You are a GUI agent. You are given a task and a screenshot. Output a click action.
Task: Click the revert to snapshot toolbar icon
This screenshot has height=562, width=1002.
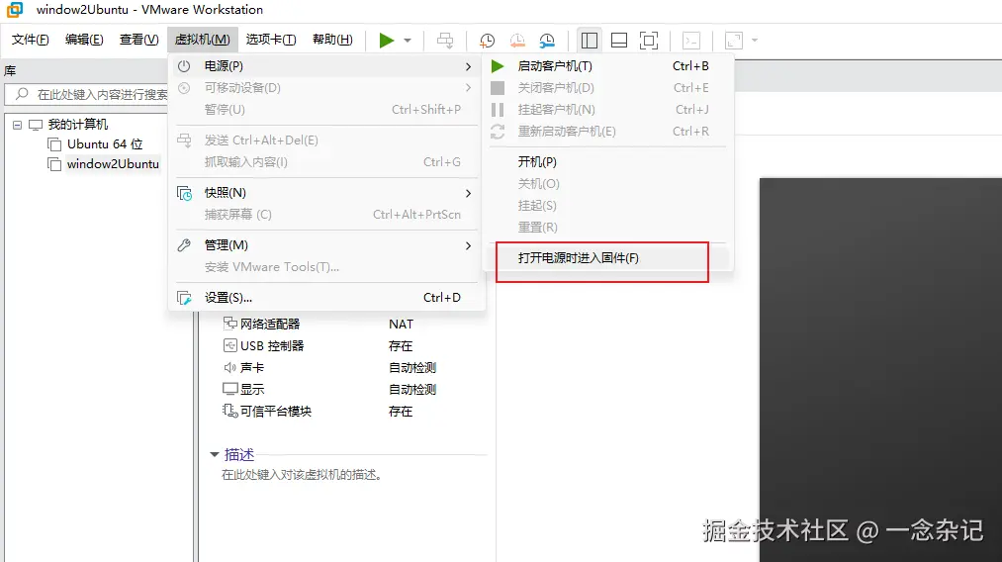pos(517,41)
